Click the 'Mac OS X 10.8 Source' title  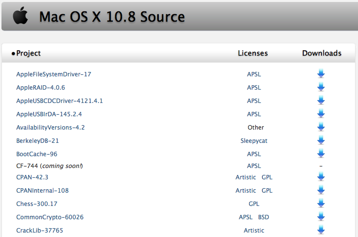coord(112,17)
